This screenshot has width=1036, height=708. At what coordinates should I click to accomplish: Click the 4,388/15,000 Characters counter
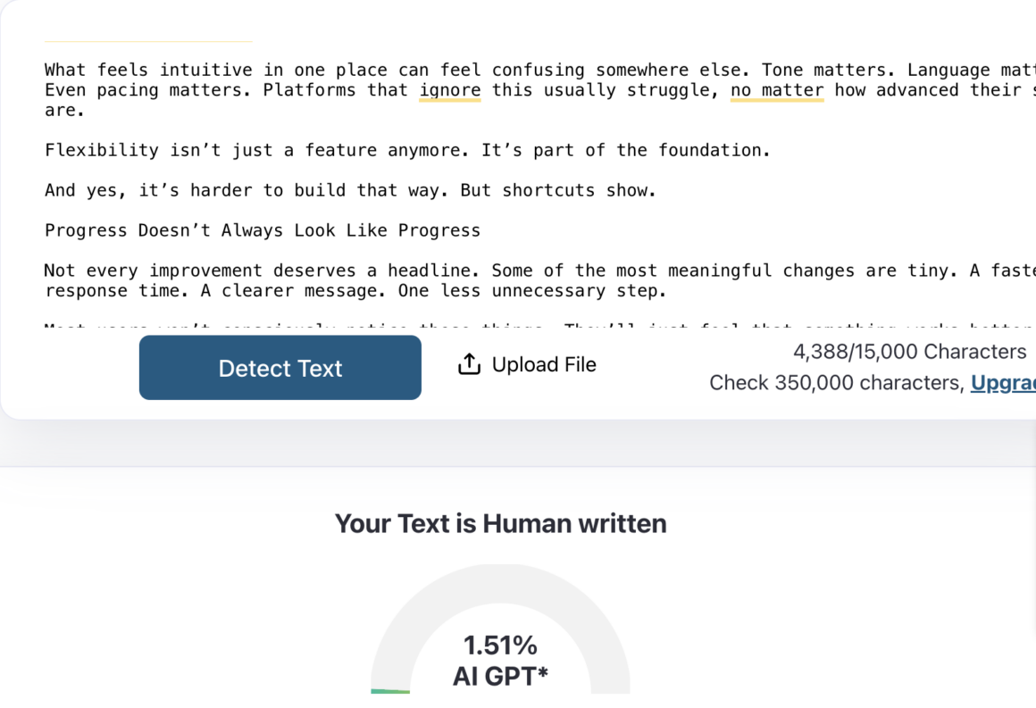coord(909,352)
